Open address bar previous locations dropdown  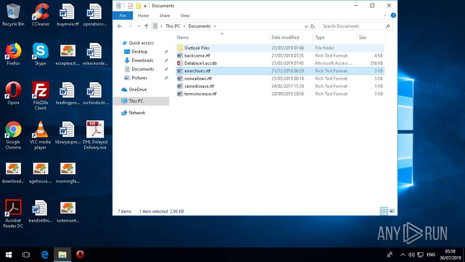tap(306, 26)
